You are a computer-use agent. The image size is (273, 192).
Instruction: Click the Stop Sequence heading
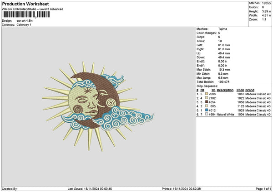point(207,86)
